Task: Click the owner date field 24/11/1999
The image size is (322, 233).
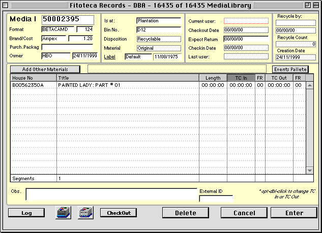Action: (85, 56)
